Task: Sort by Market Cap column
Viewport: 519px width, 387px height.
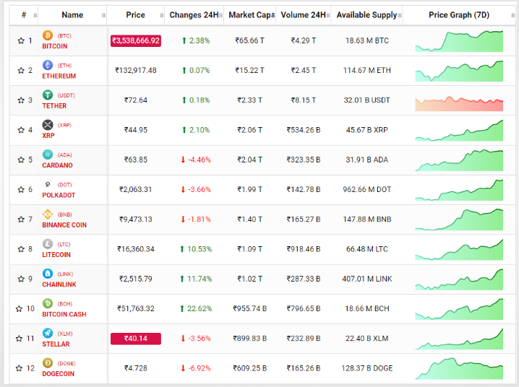Action: click(250, 15)
